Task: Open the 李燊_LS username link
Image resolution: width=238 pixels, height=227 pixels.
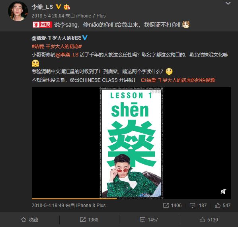Action: point(42,7)
